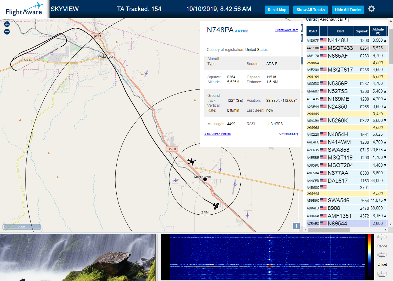Sort table by Altitude column

[x=378, y=31]
